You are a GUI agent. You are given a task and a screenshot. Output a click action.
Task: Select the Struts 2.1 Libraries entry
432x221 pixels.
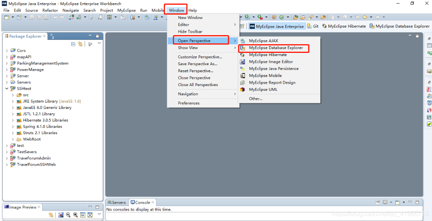point(40,133)
